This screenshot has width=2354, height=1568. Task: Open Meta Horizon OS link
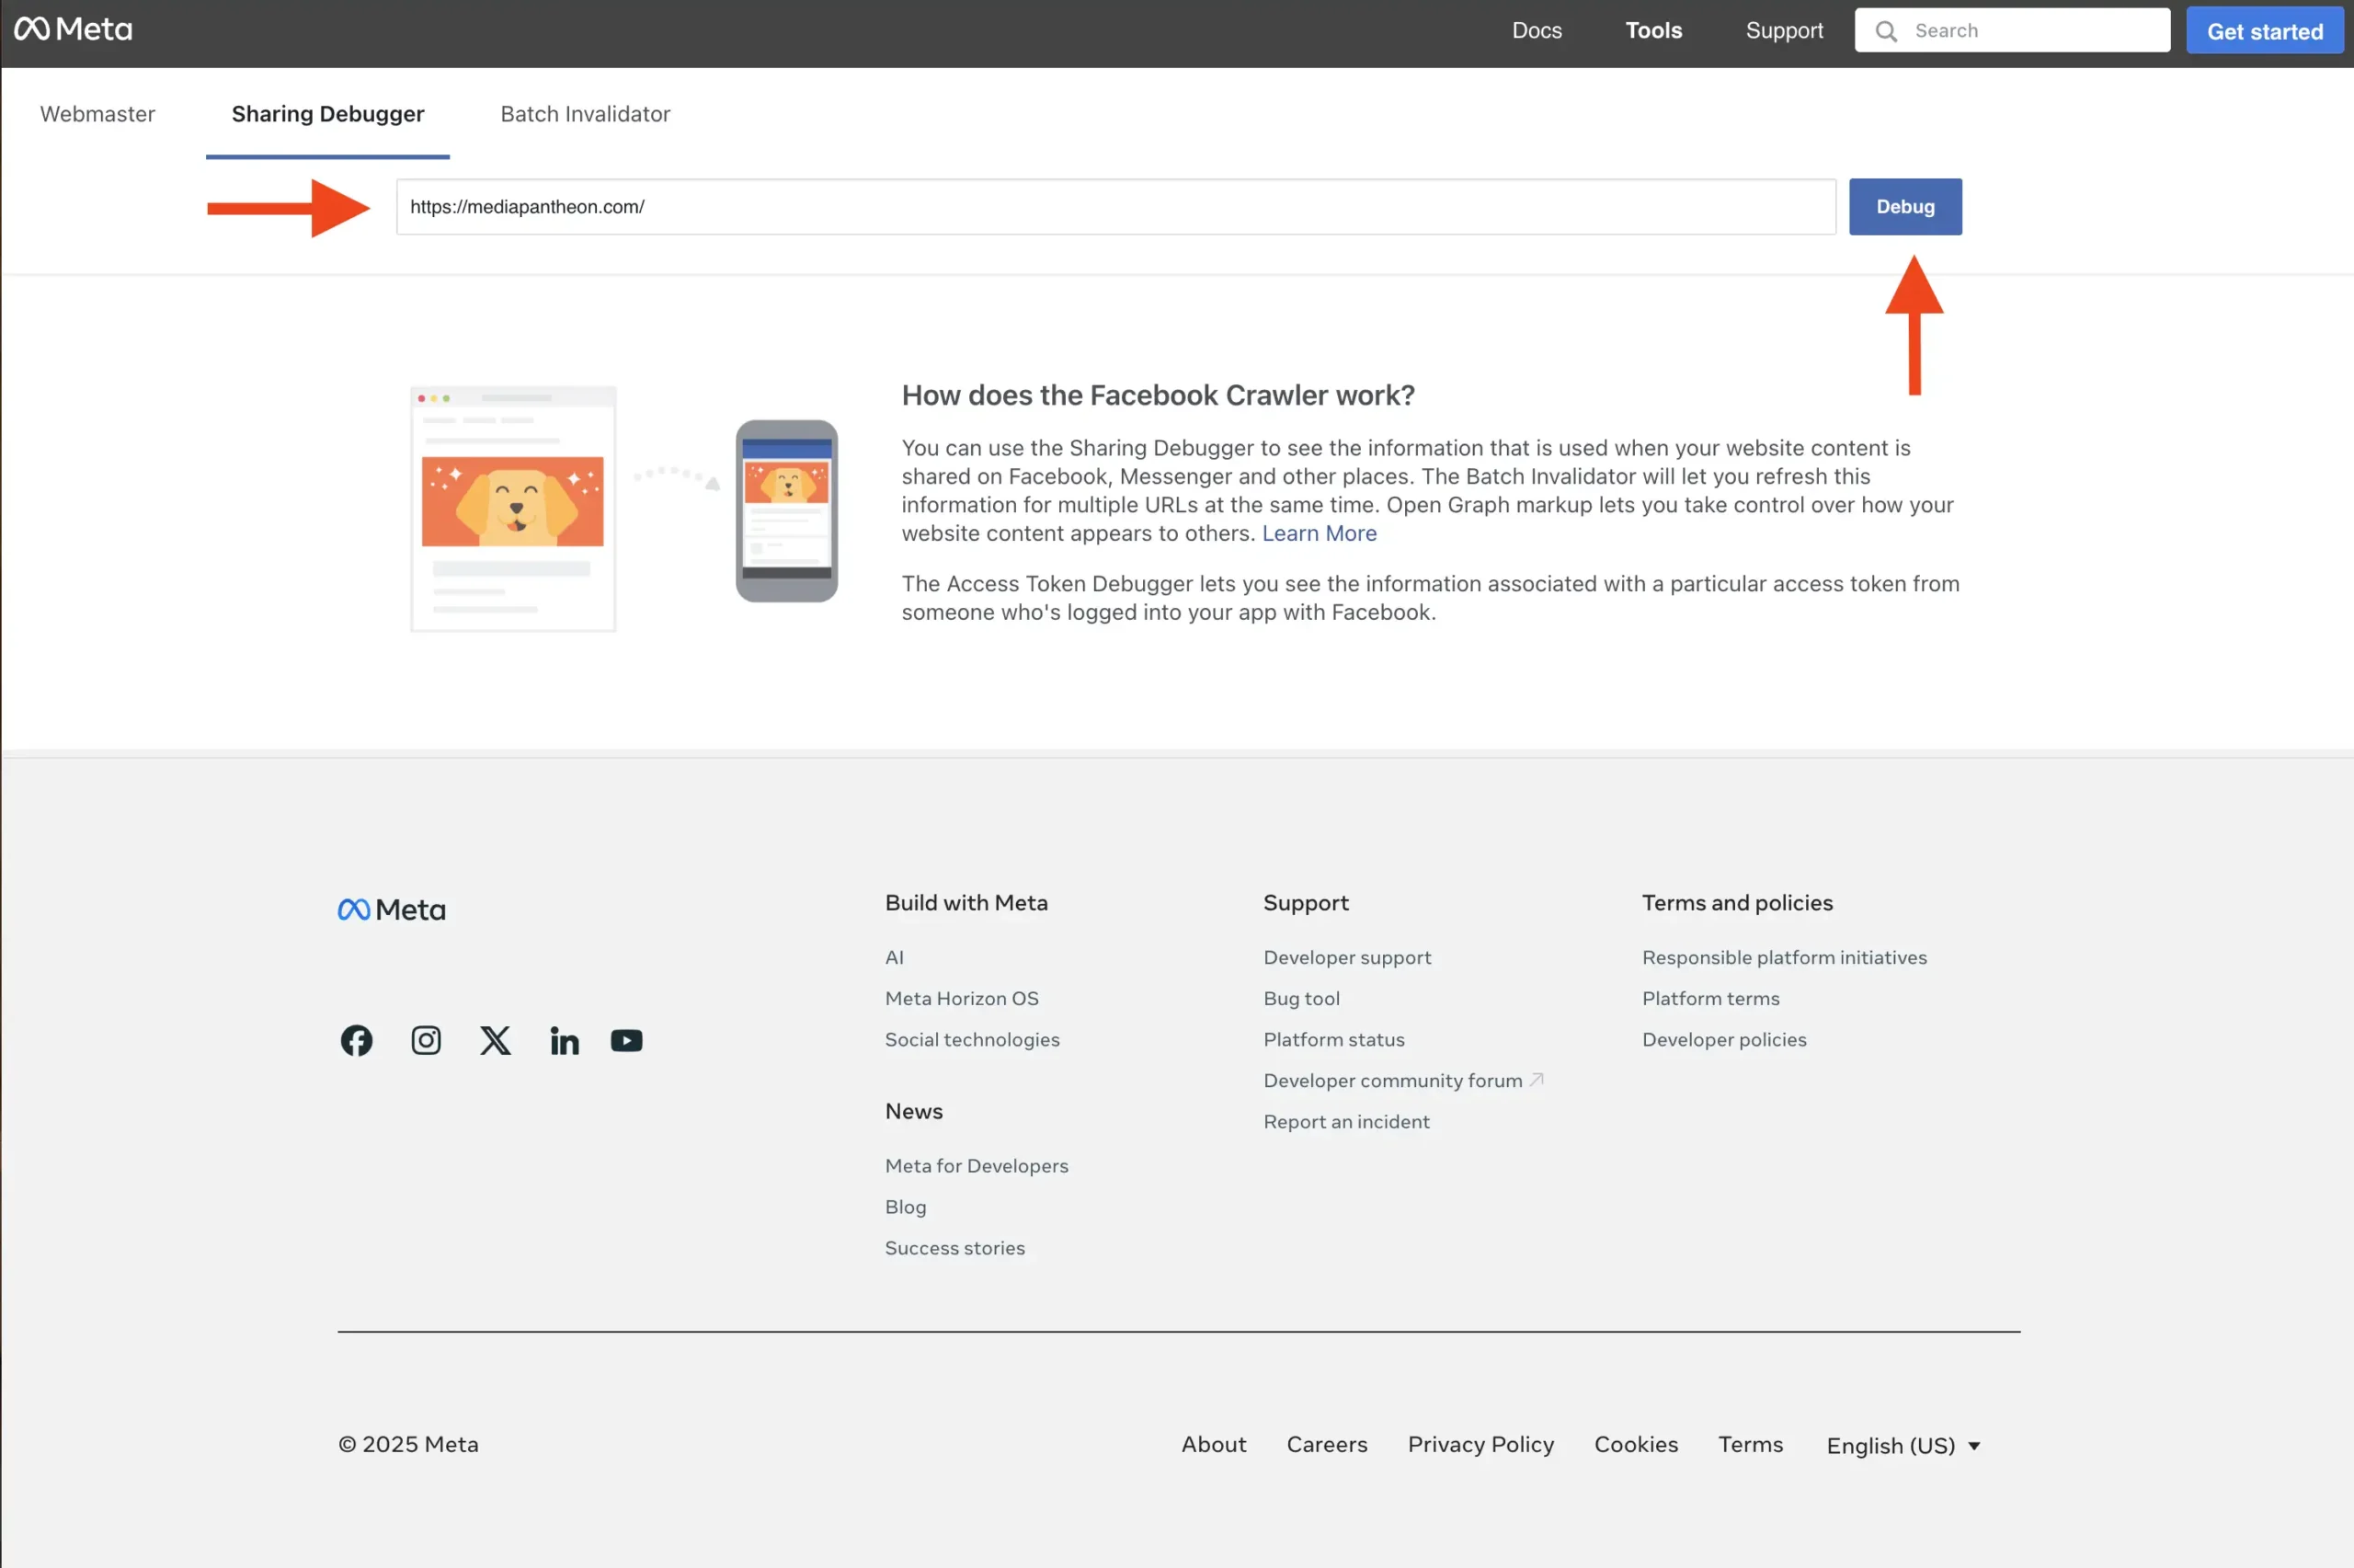click(x=962, y=998)
